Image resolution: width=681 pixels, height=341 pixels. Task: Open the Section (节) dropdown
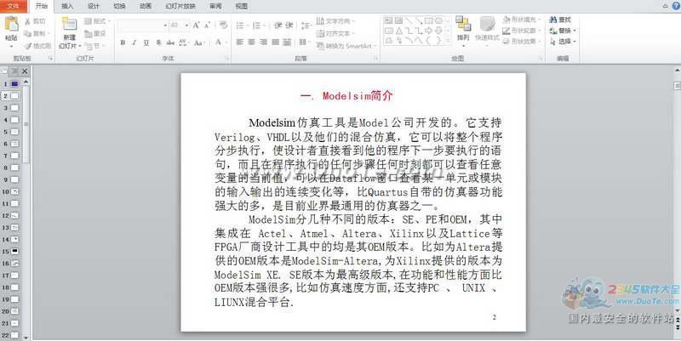pos(94,46)
